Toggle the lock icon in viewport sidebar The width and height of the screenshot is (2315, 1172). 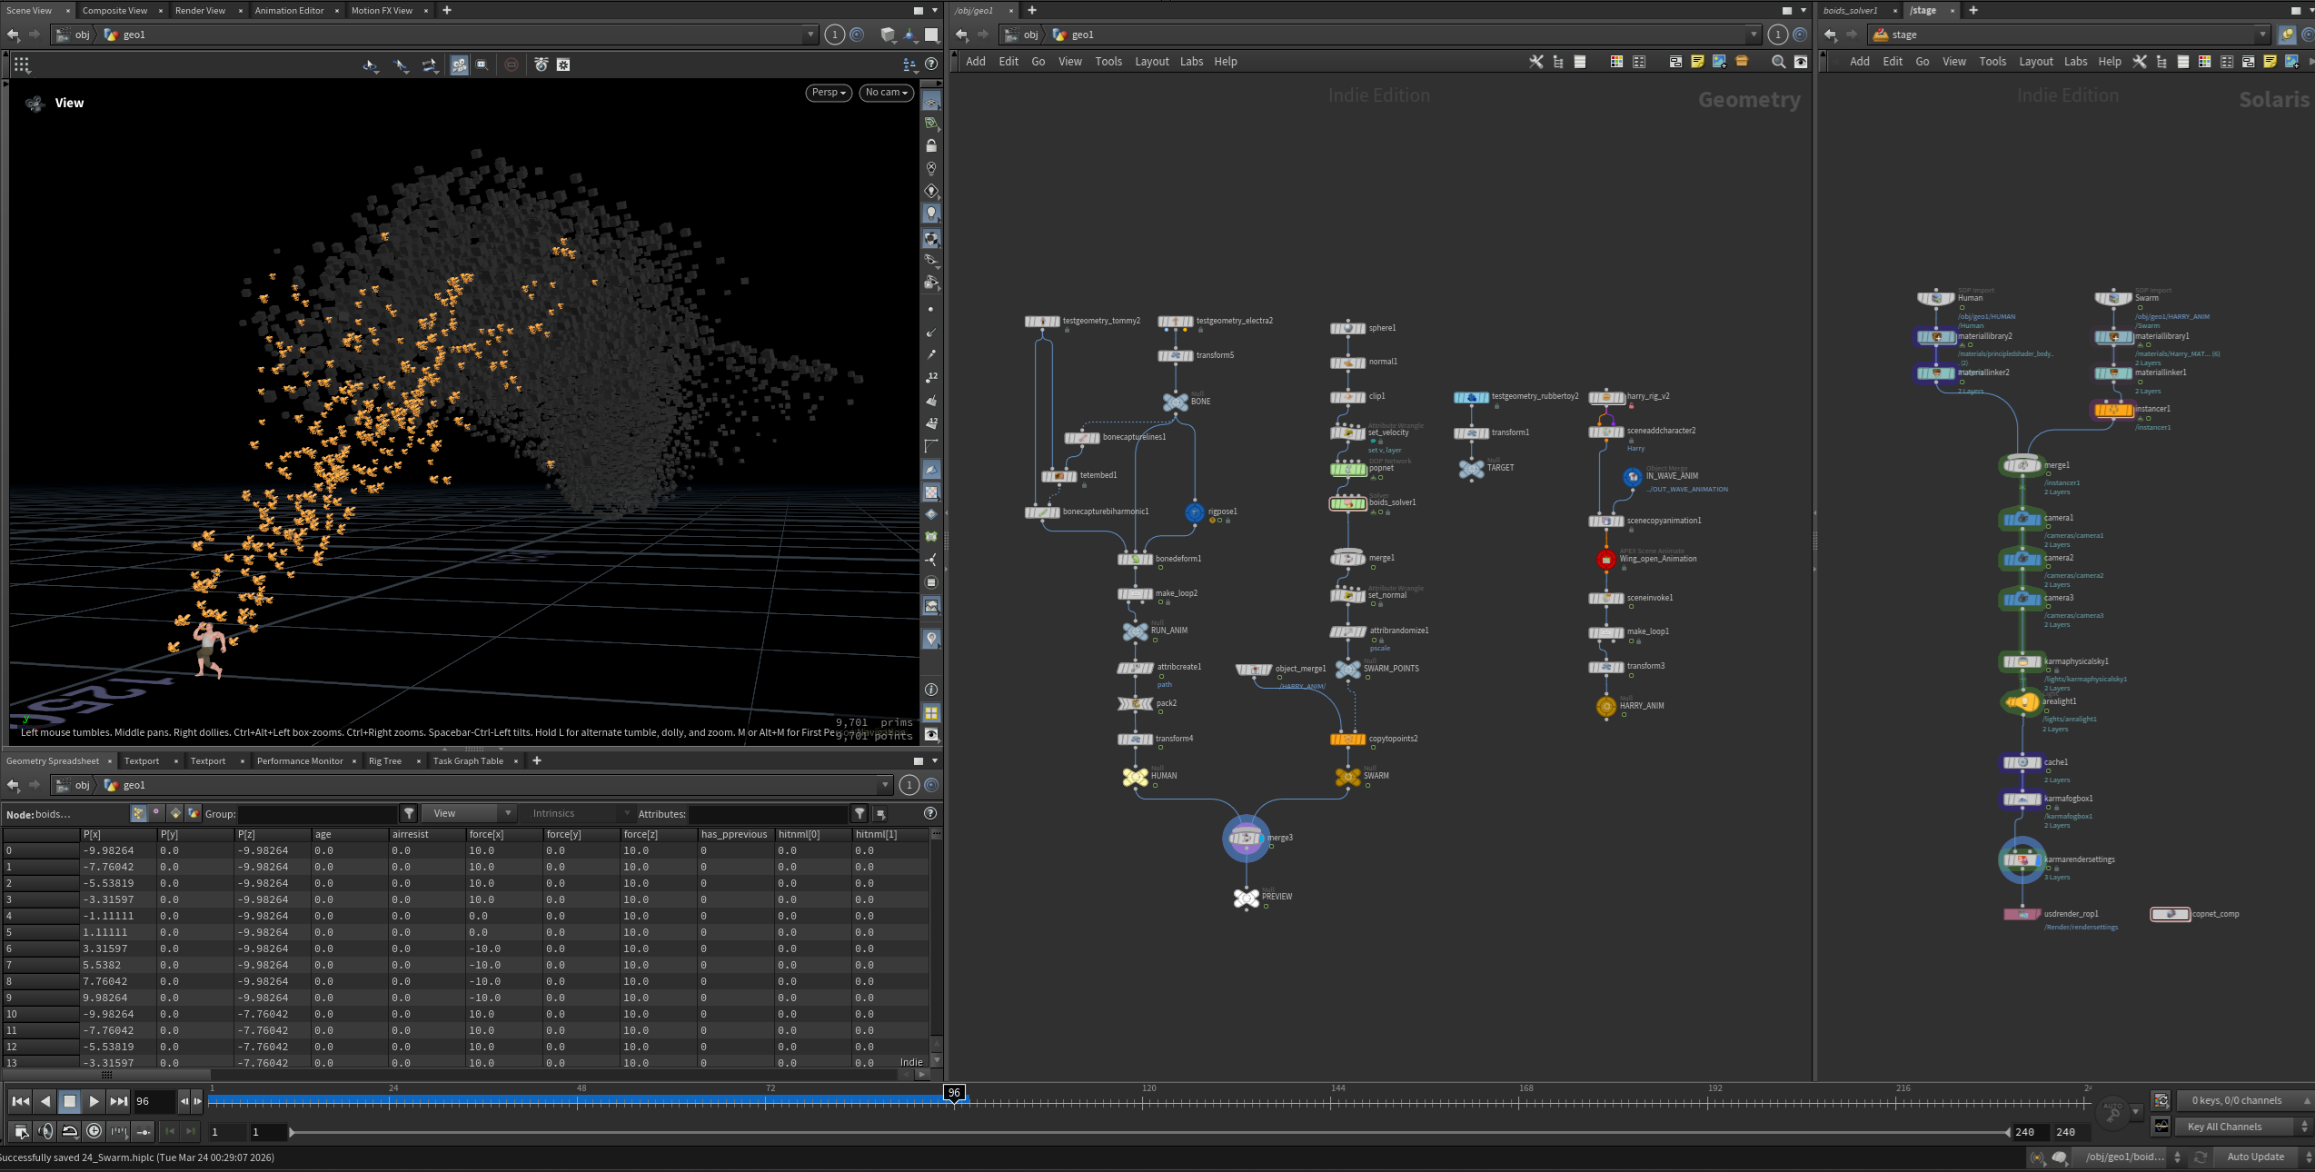(x=931, y=145)
